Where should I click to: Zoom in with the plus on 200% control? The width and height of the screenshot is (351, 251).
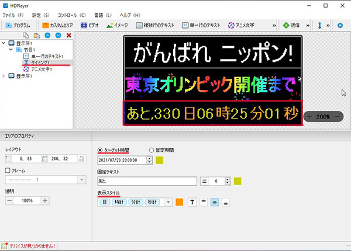click(309, 116)
